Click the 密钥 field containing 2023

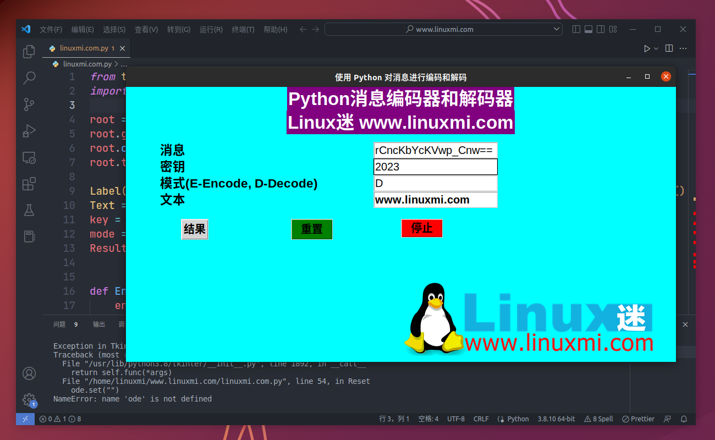[x=436, y=167]
